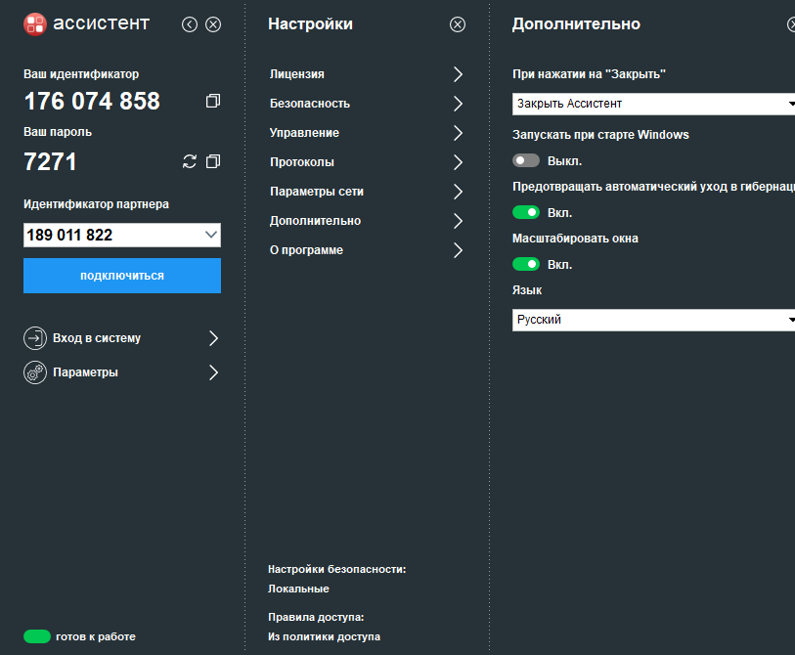Copy the password 7271
This screenshot has height=655, width=795.
pos(213,161)
